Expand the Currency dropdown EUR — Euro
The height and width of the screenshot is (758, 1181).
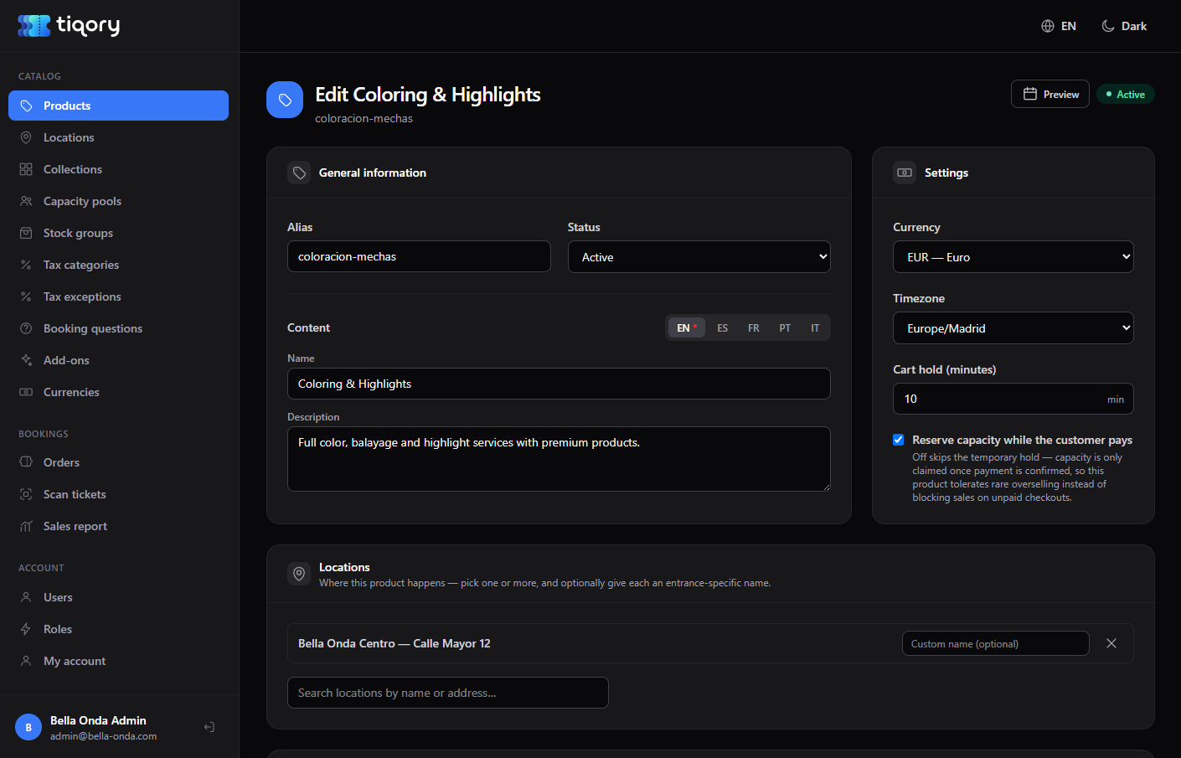click(1013, 256)
